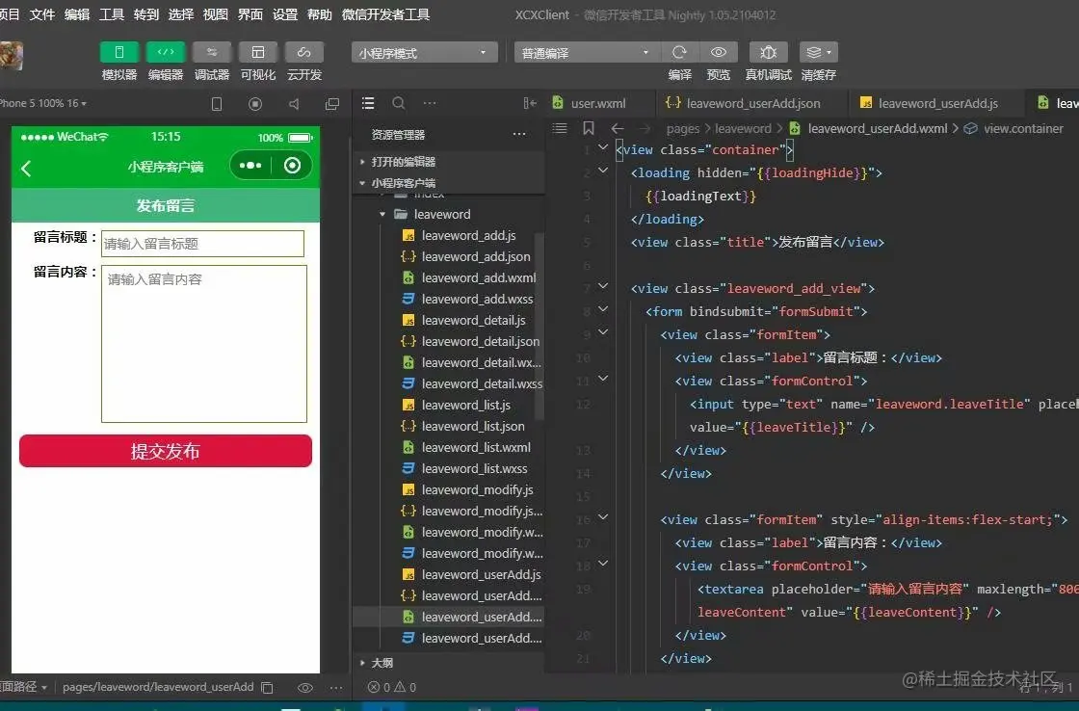Click the detach simulator window icon
The height and width of the screenshot is (711, 1079).
coord(332,104)
